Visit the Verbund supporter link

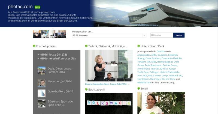point(173,76)
